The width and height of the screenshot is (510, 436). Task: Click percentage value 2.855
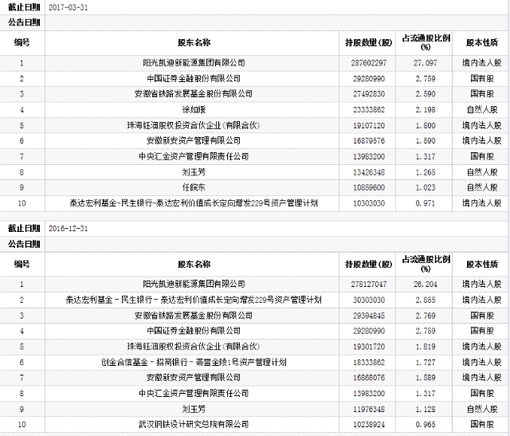coord(426,300)
